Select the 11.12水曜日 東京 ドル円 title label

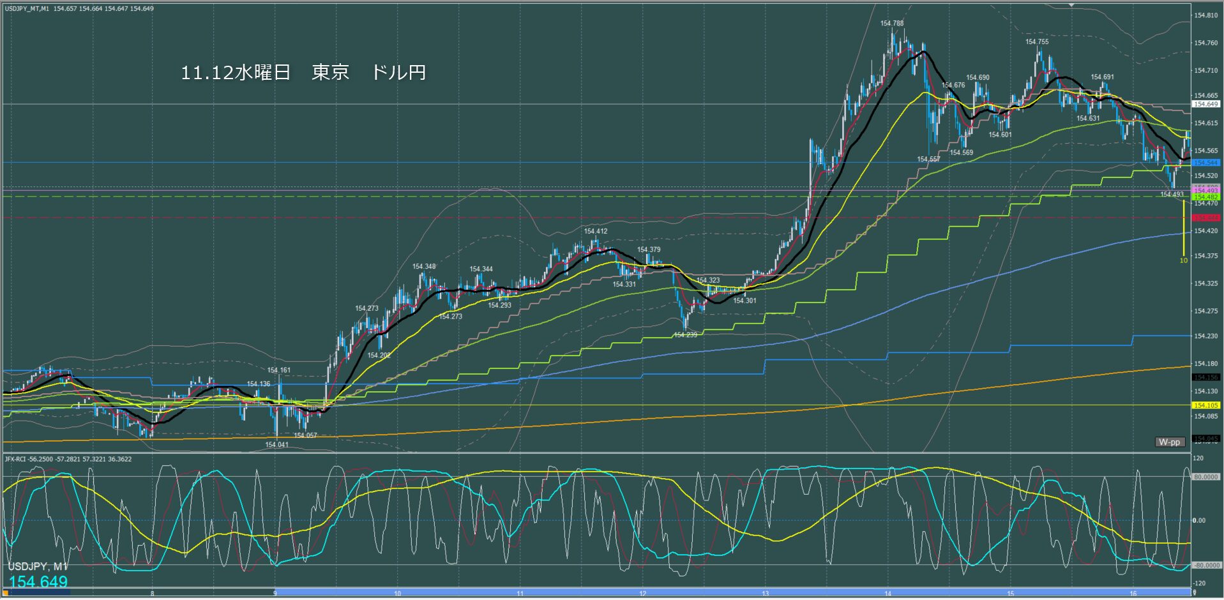tap(303, 73)
